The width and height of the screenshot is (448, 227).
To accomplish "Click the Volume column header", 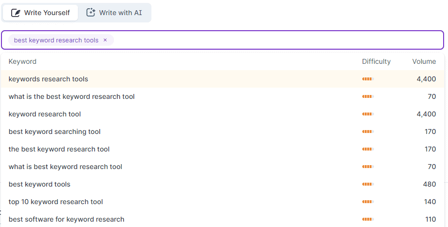I will (x=424, y=61).
